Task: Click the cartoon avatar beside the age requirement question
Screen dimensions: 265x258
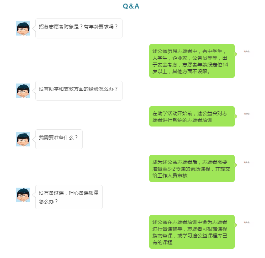Action: [x=23, y=28]
